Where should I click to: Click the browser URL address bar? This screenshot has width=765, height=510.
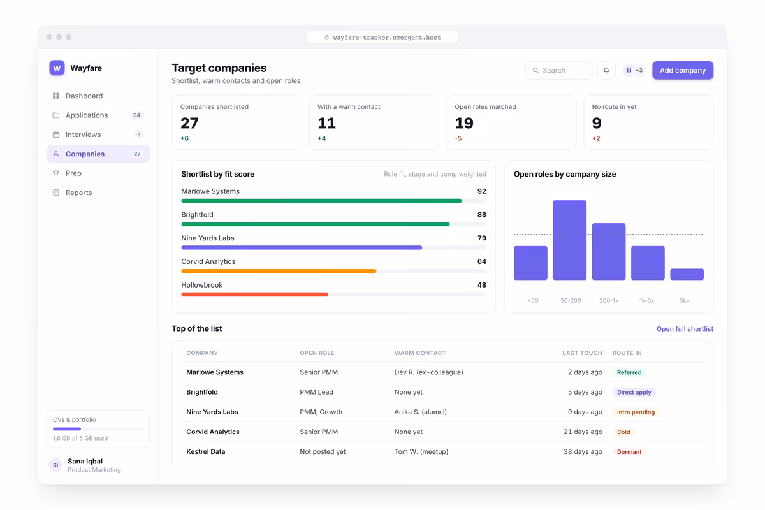(382, 38)
